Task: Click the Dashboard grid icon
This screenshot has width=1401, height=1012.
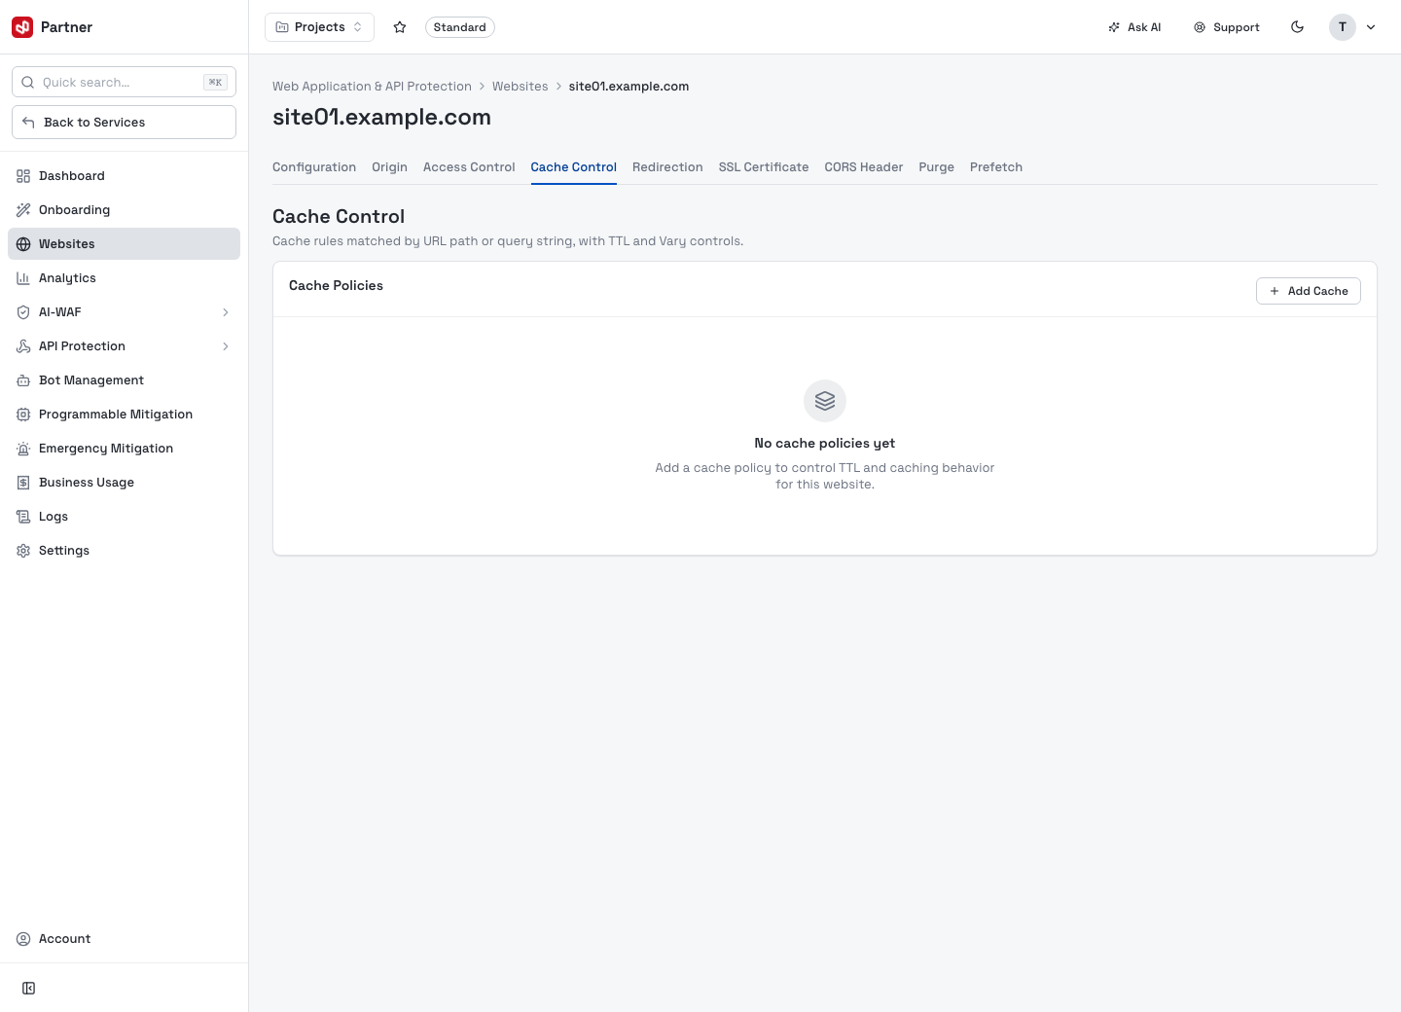Action: (23, 176)
